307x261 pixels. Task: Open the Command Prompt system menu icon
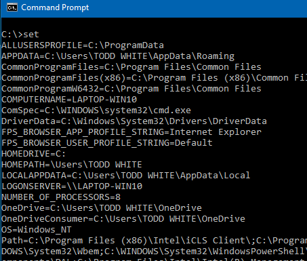12,7
